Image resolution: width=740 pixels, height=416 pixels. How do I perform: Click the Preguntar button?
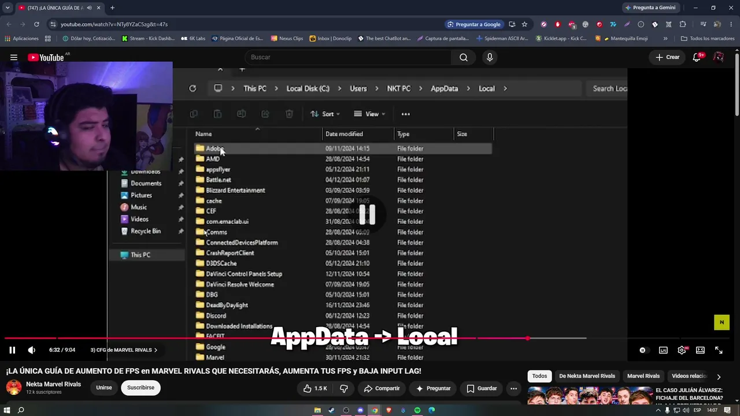433,388
